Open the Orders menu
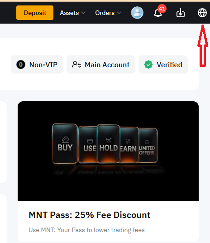Screen dimensions: 210x243 click(108, 13)
